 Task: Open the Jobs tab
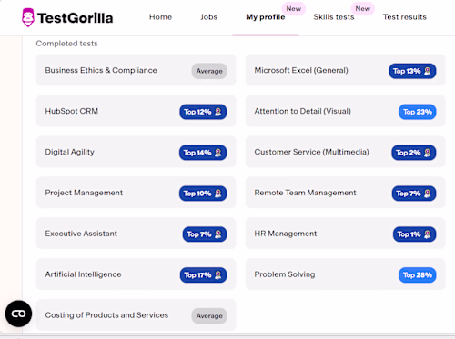(208, 17)
